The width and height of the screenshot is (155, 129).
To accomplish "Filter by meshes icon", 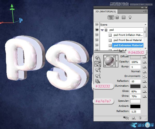I will click(117, 18).
